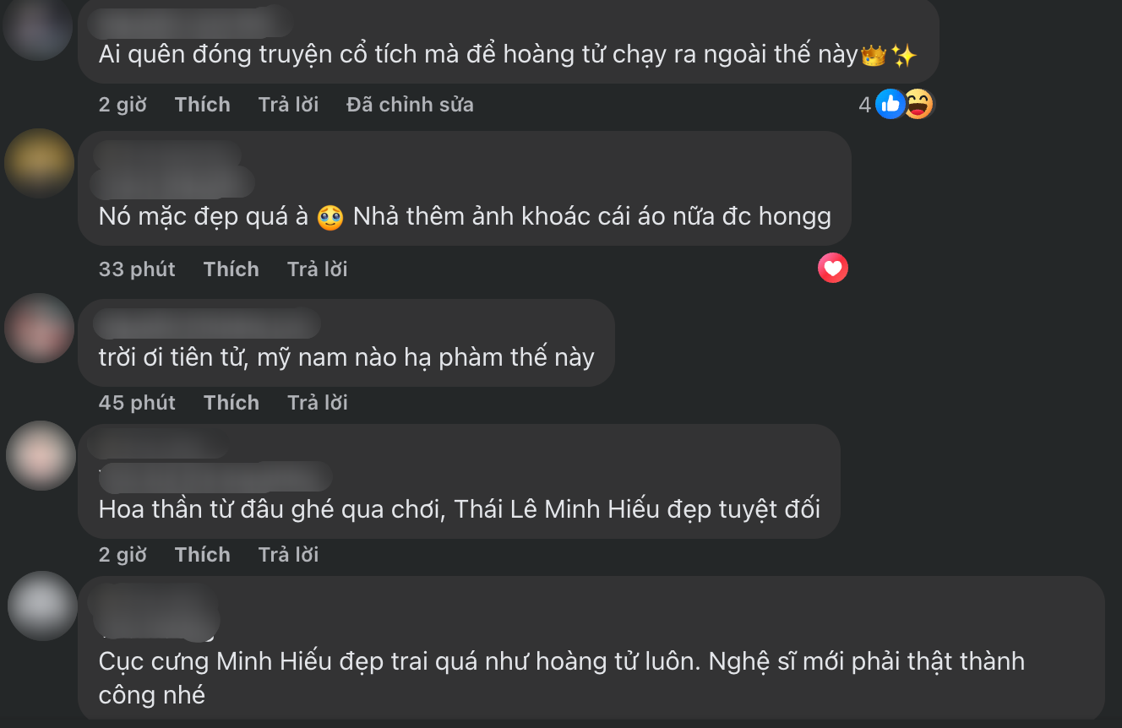The image size is (1122, 728).
Task: Open the gray avatar of the last commenter
Action: coord(40,606)
